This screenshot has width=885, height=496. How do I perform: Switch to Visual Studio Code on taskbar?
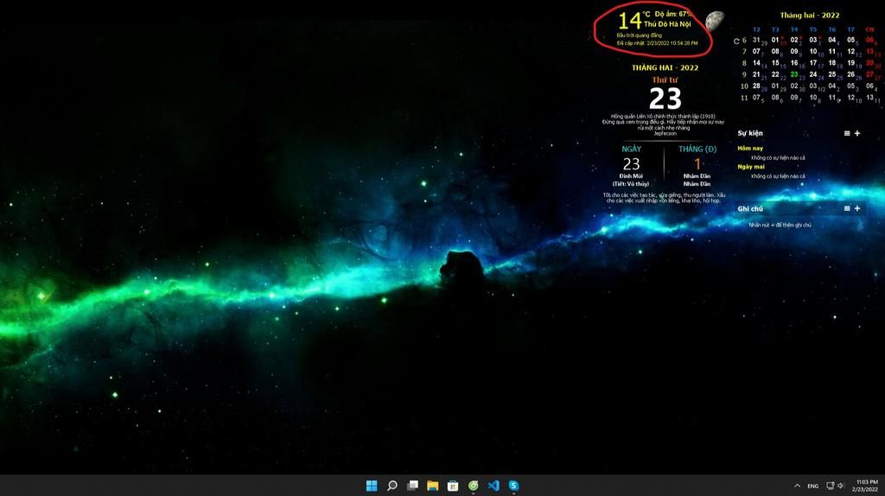[493, 486]
